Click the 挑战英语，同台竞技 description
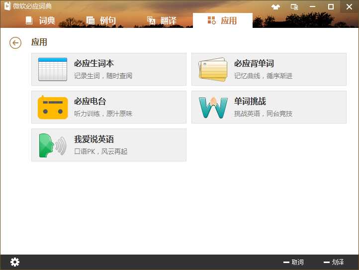The height and width of the screenshot is (270, 359). click(x=263, y=114)
